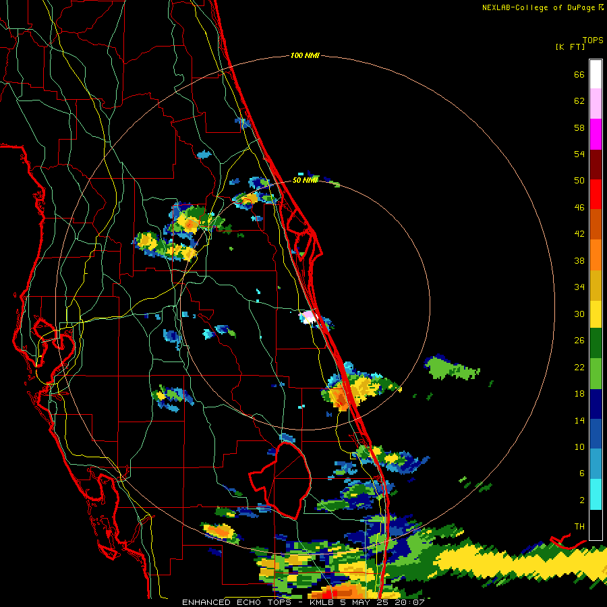
Task: Click the TH legend label
Action: point(579,527)
